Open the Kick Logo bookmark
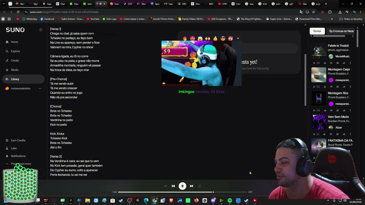This screenshot has height=205, width=365. tap(109, 19)
